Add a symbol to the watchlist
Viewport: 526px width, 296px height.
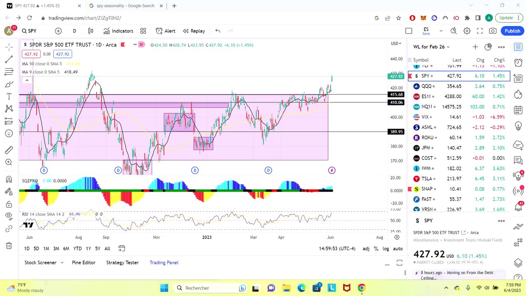point(475,47)
